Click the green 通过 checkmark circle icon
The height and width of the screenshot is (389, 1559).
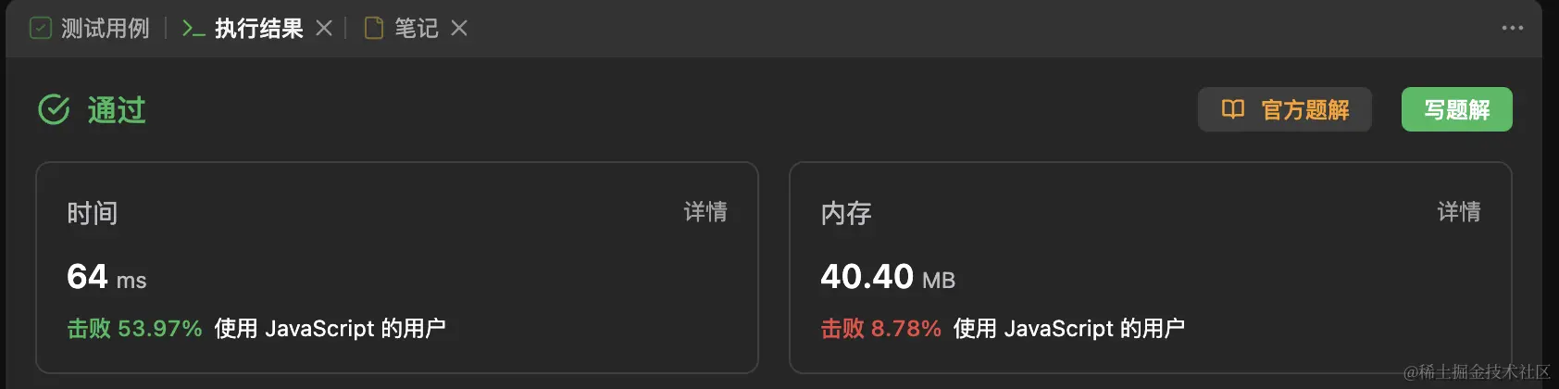pyautogui.click(x=54, y=109)
